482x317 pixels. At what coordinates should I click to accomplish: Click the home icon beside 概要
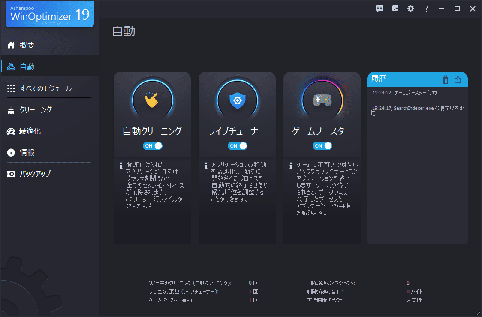click(11, 45)
